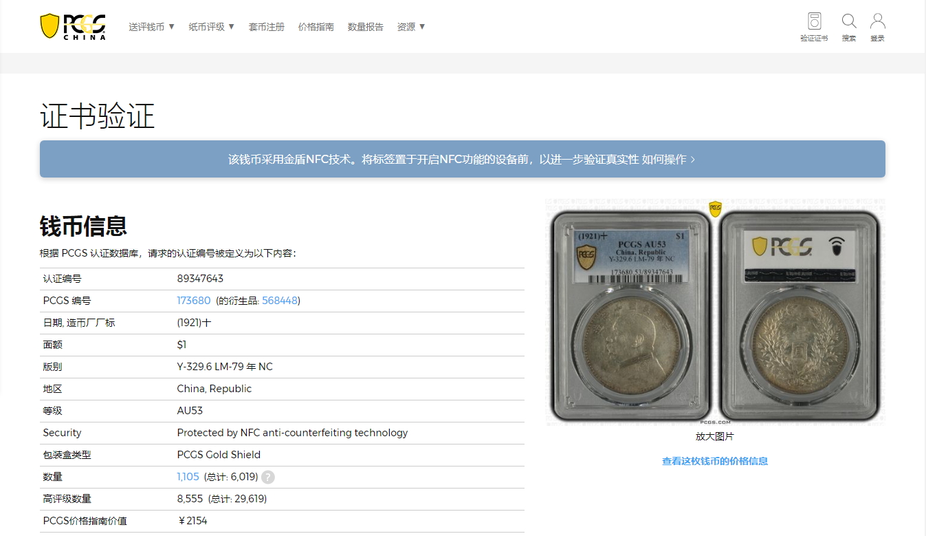This screenshot has height=536, width=926.
Task: Open the 套币注册 menu item
Action: tap(266, 27)
